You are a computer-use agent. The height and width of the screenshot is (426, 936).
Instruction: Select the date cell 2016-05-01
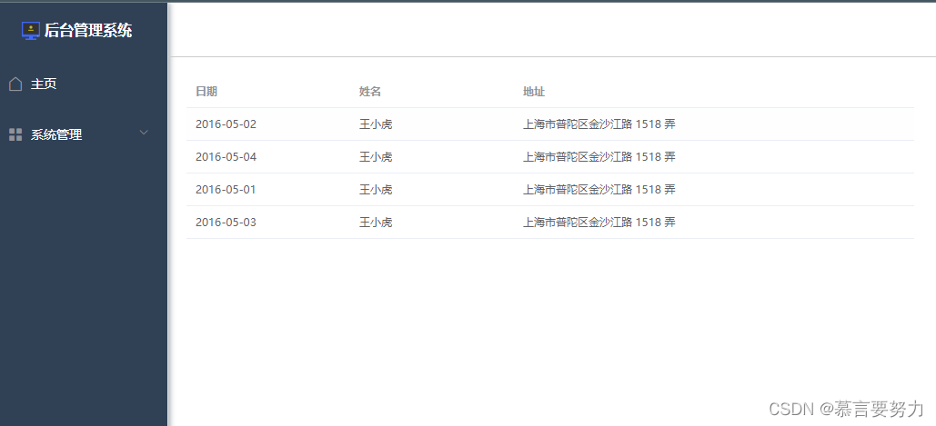pos(226,190)
